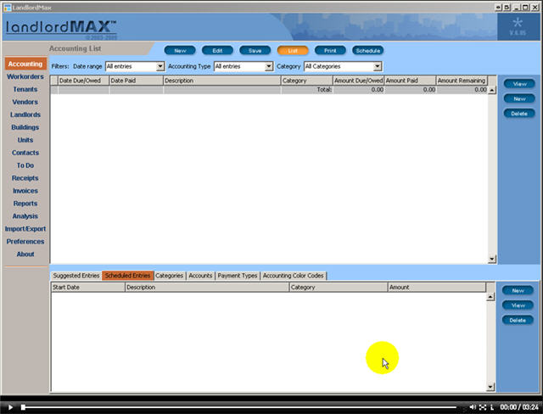Screen dimensions: 543x414
Task: Switch to Accounts tab
Action: 200,276
